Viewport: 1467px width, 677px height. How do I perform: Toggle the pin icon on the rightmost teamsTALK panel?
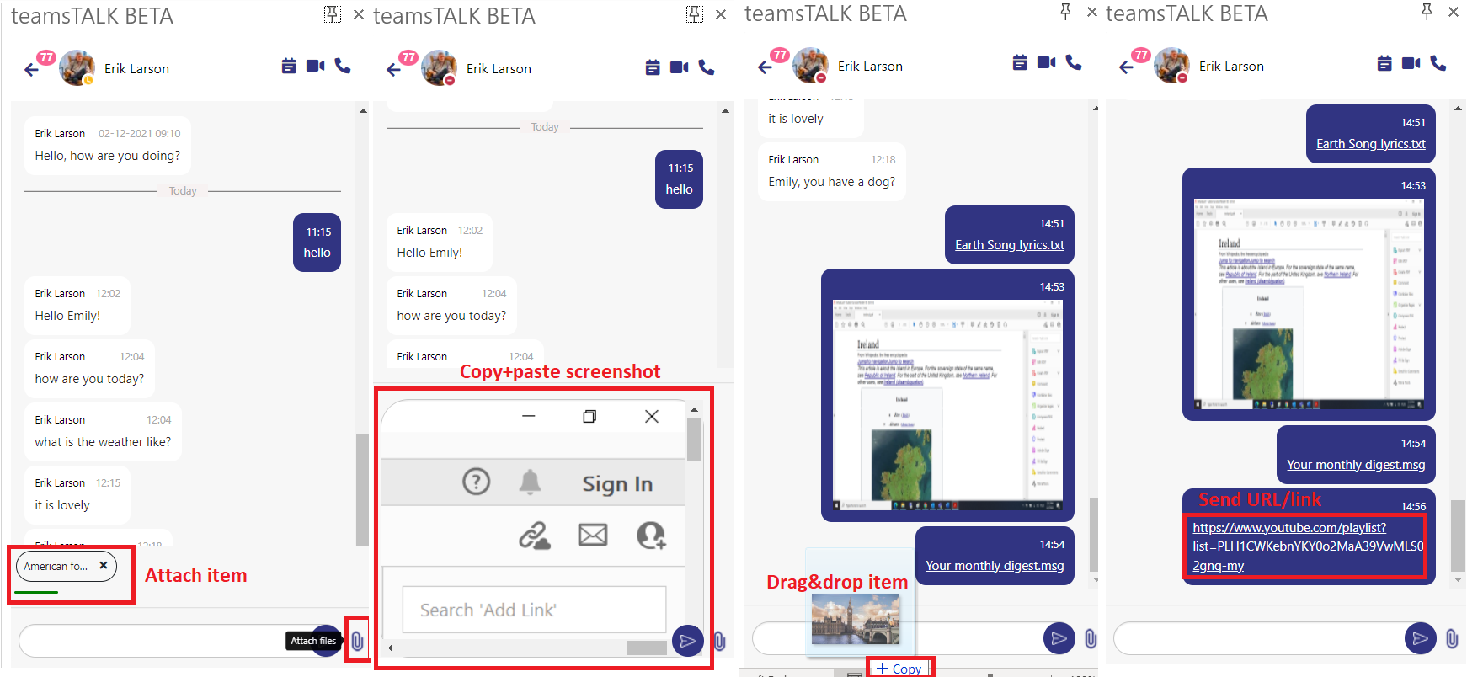[x=1427, y=12]
